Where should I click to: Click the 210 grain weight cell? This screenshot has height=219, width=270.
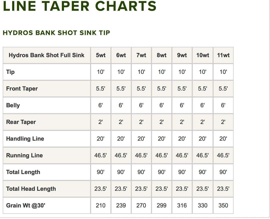tap(100, 205)
